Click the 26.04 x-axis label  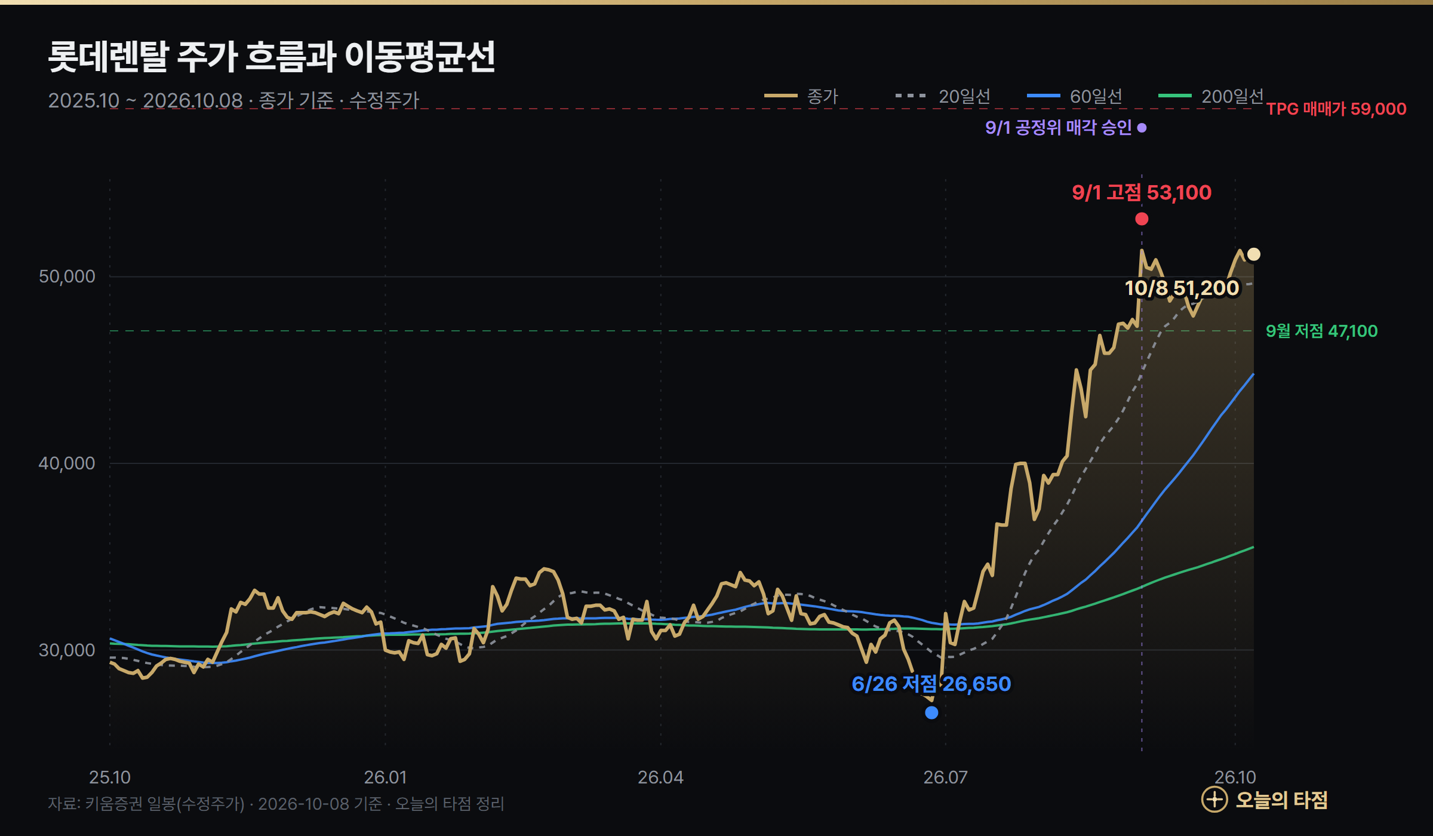tap(660, 777)
